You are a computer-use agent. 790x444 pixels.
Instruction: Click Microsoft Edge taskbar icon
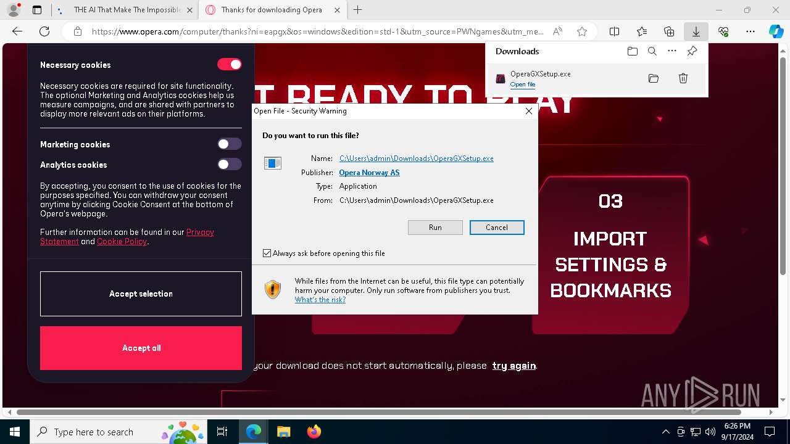254,432
